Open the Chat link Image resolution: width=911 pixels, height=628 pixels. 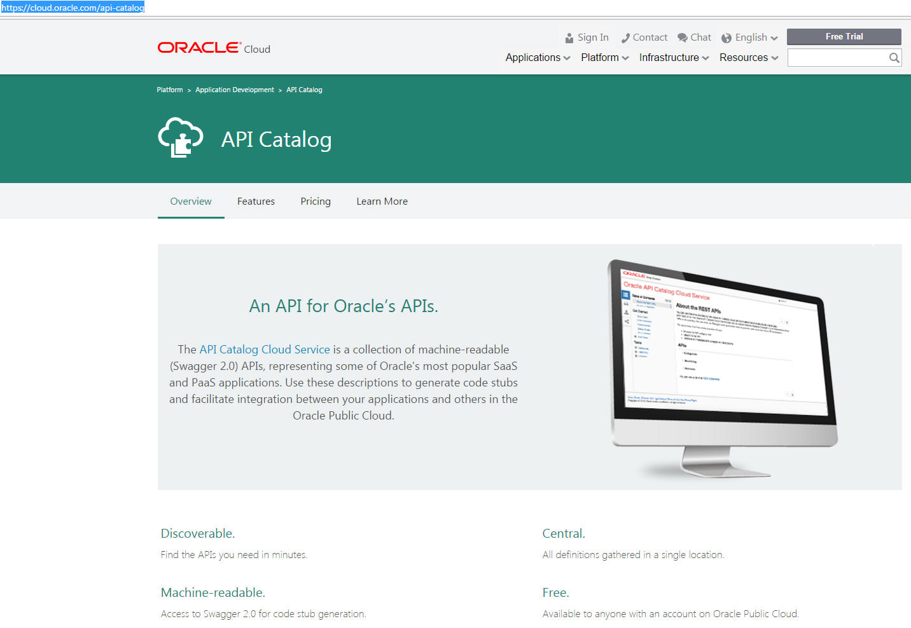click(x=700, y=38)
